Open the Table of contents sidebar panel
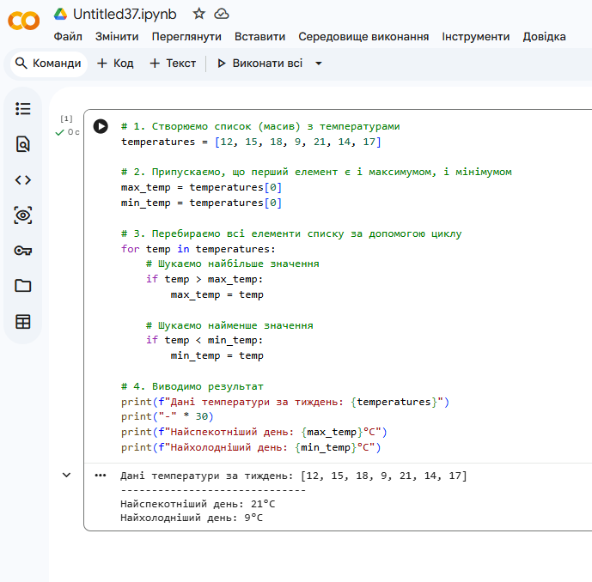 (x=23, y=109)
